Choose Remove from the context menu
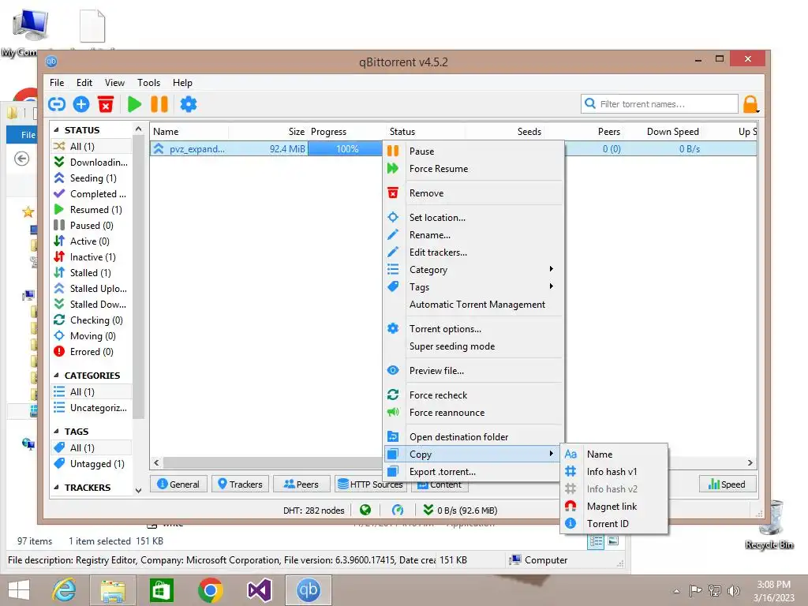808x606 pixels. coord(474,193)
